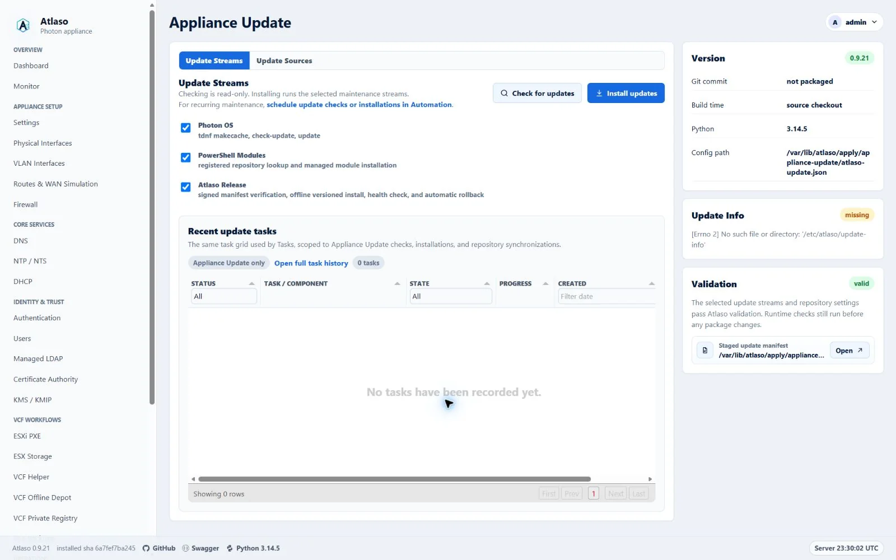Click the Swagger icon in footer
The image size is (896, 560).
185,548
